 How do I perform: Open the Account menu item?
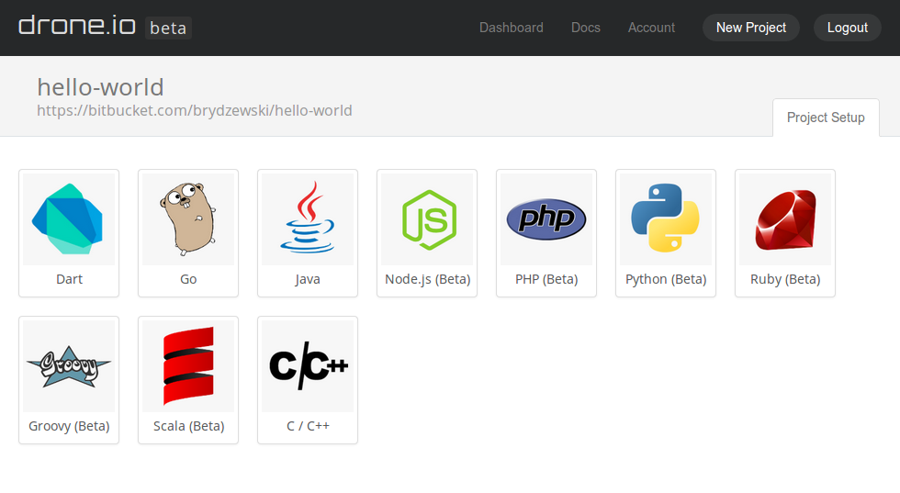651,28
